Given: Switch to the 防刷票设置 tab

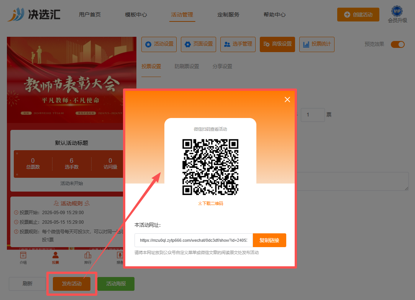Looking at the screenshot, I should click(x=187, y=66).
